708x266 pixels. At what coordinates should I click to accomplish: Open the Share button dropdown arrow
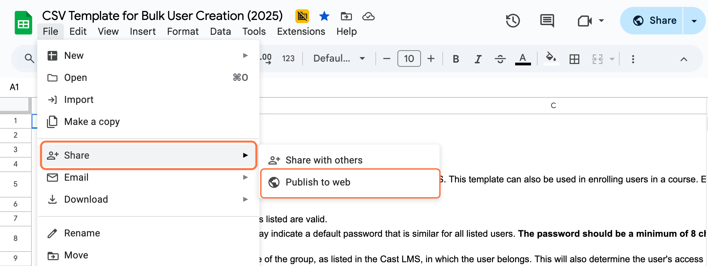point(694,21)
